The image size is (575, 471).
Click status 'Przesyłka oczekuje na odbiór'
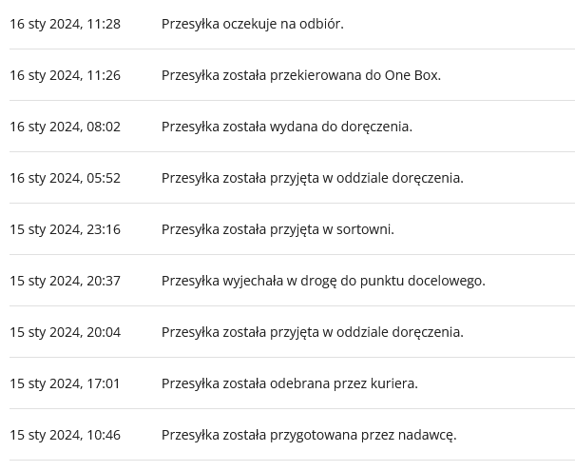click(252, 24)
